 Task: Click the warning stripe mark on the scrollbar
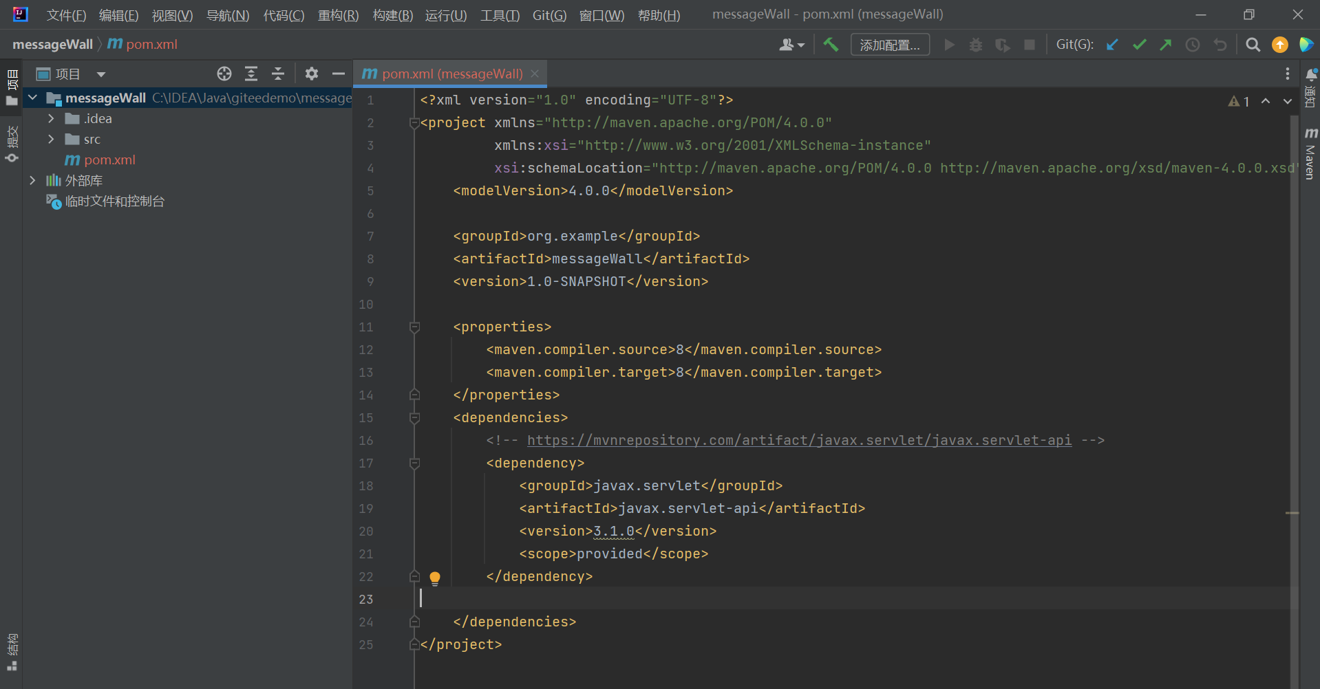point(1292,513)
